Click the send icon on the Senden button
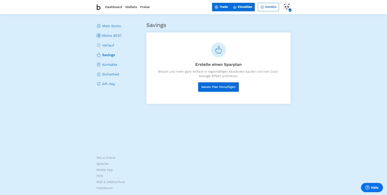 (x=262, y=7)
